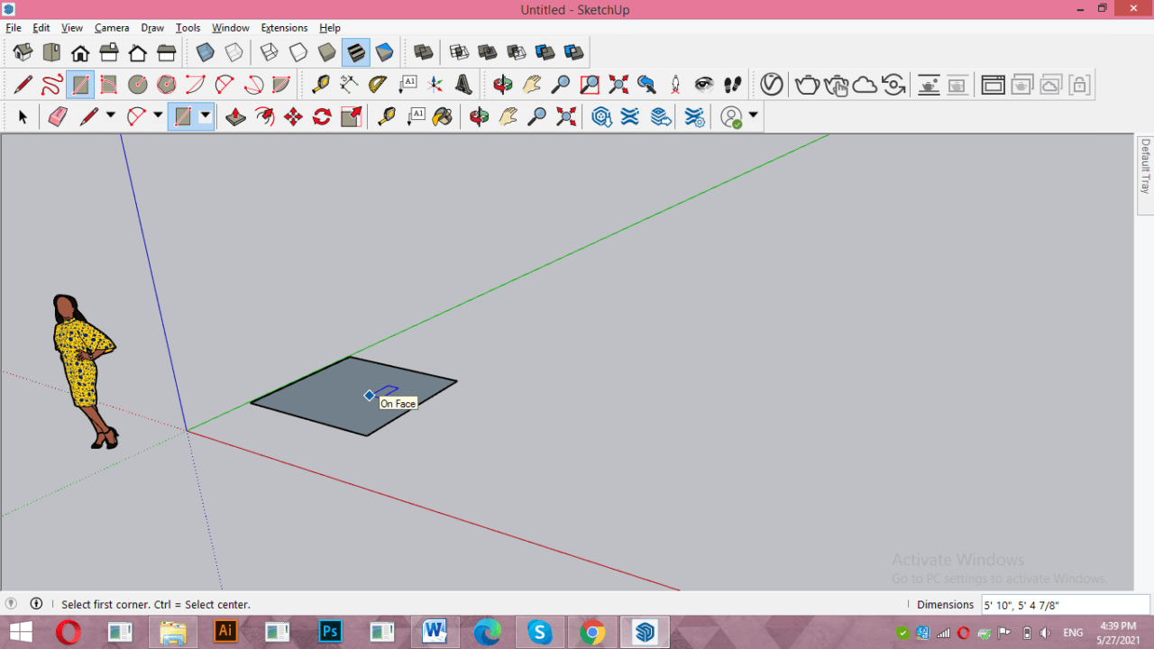Select the Rotate tool
Viewport: 1154px width, 649px height.
point(321,116)
